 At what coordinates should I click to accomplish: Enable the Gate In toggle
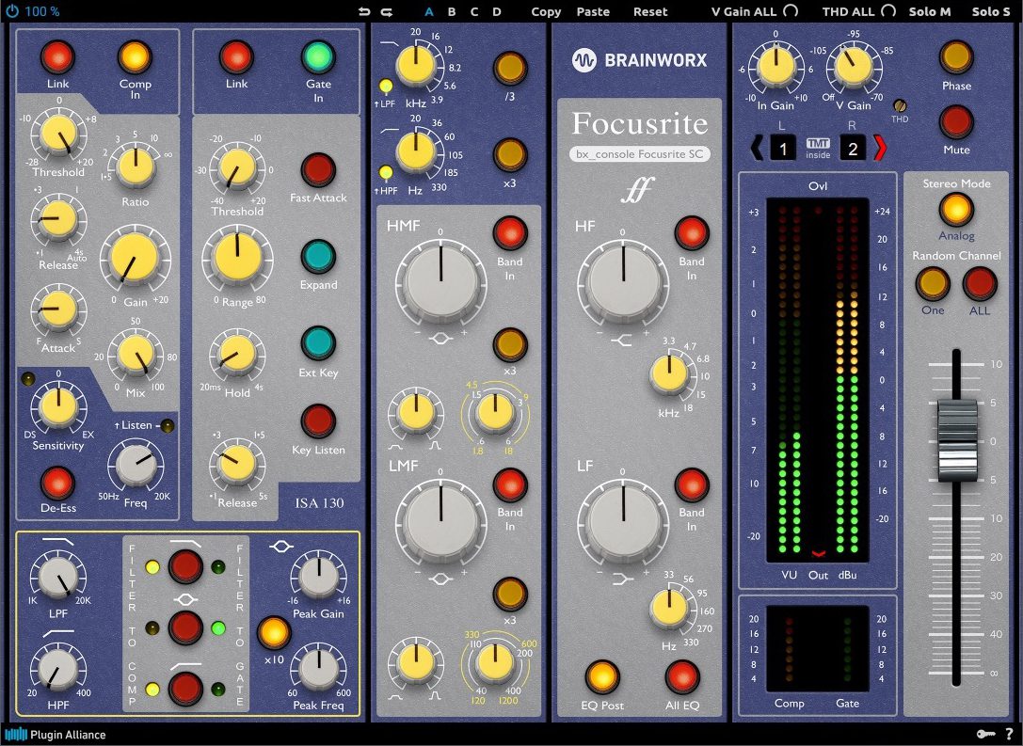coord(317,57)
